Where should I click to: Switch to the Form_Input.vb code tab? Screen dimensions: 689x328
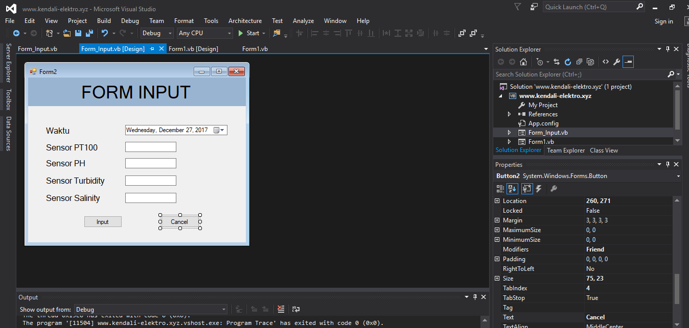(x=37, y=49)
